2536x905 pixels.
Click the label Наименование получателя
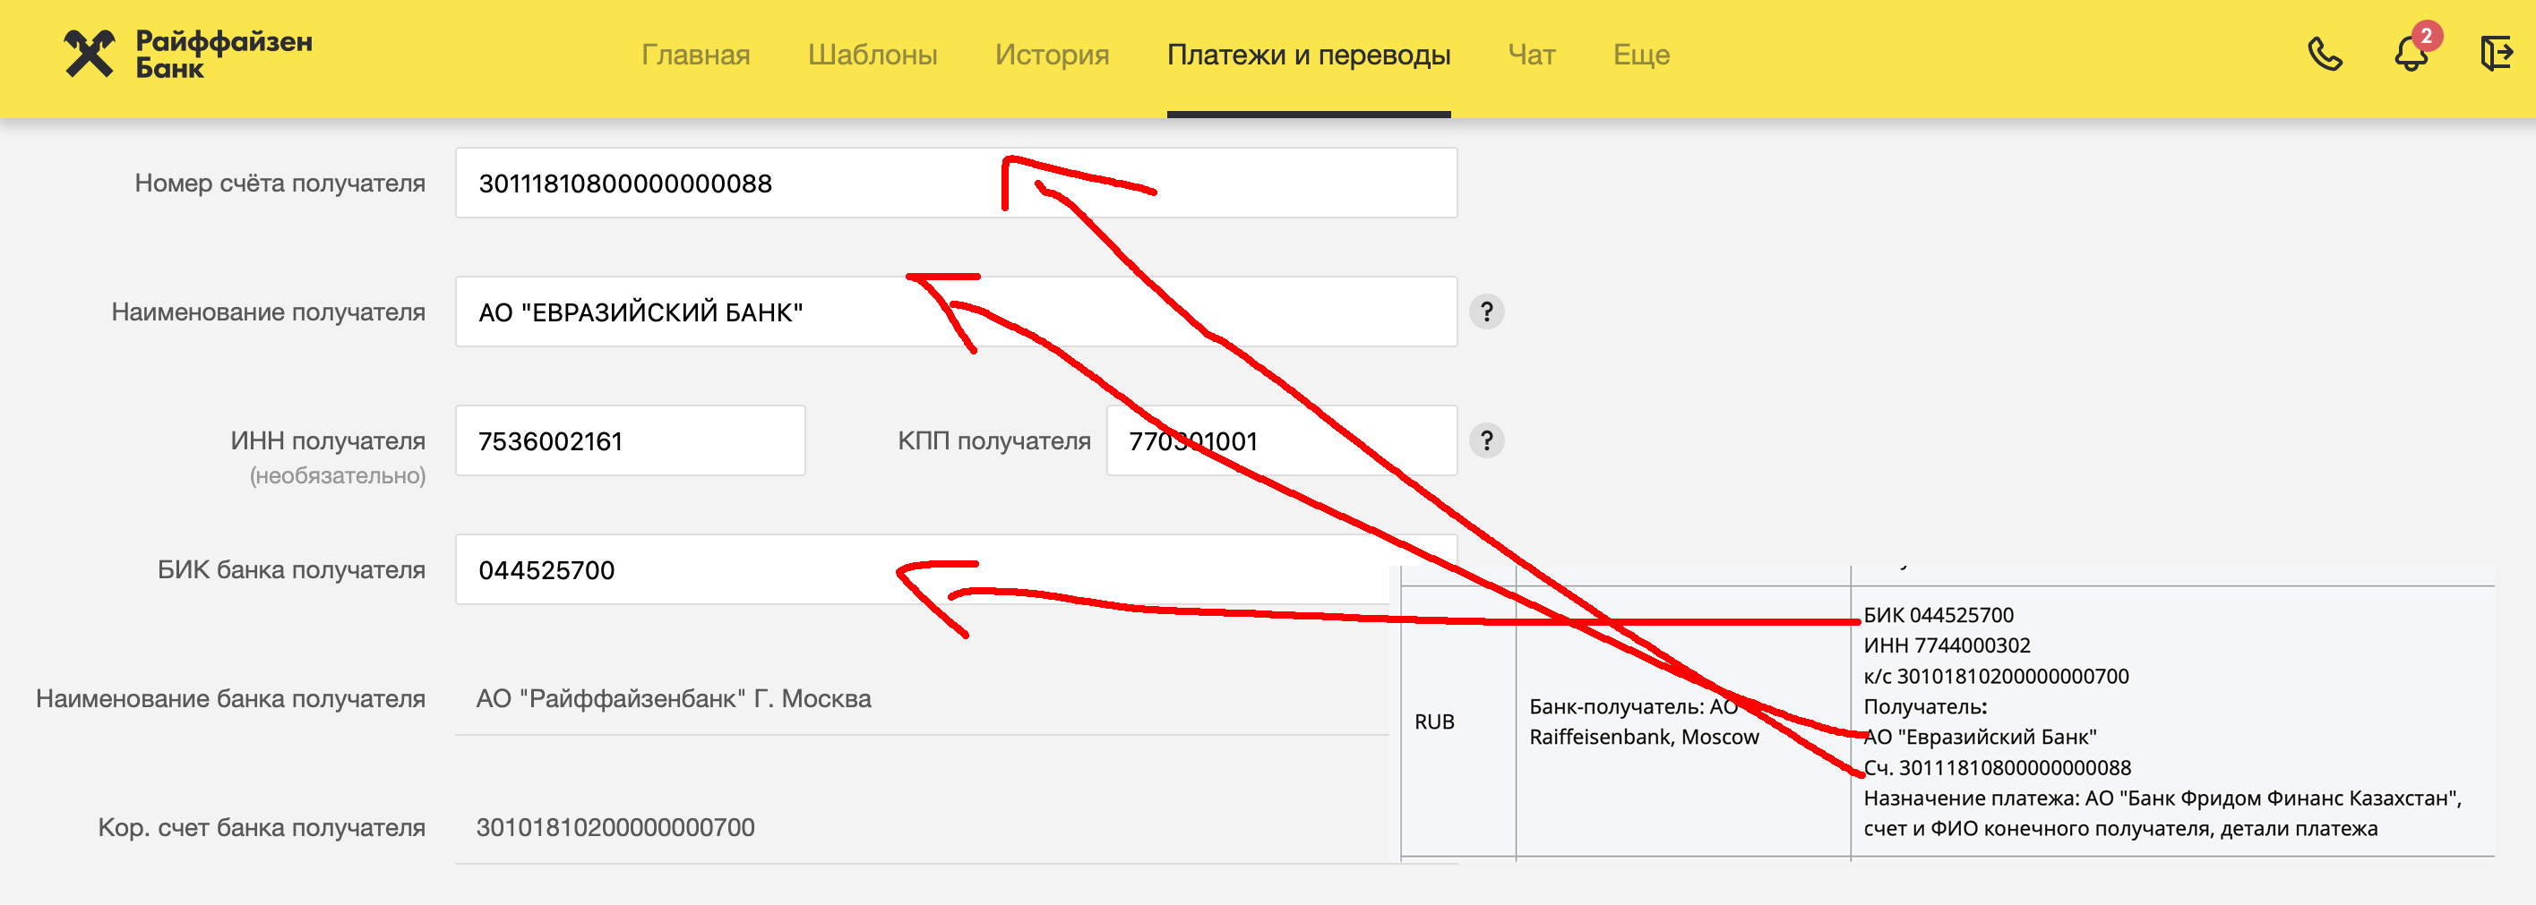268,312
